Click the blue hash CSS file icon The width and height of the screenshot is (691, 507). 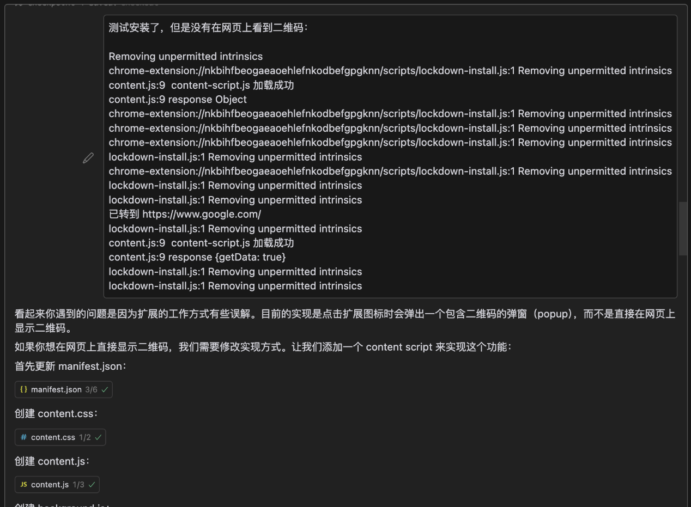(x=23, y=437)
